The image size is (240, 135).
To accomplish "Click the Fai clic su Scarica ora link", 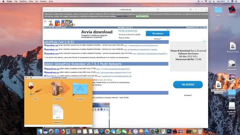I will tap(128, 31).
